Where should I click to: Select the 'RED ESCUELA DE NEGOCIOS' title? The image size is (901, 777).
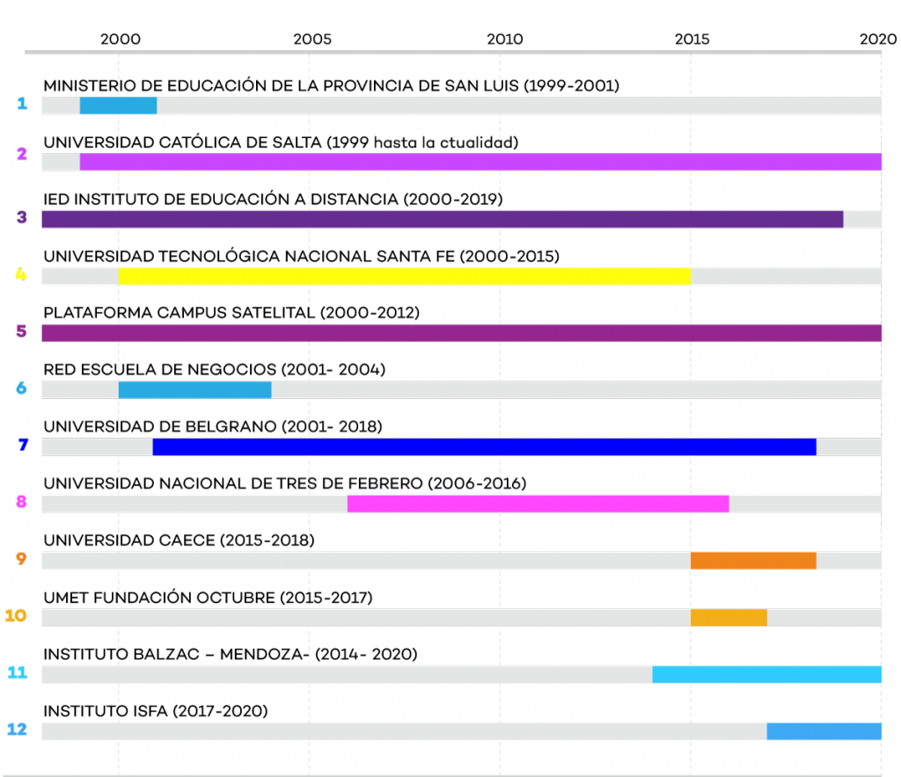160,369
